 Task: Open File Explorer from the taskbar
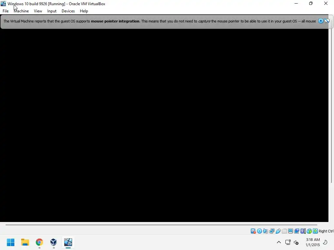[x=25, y=242]
